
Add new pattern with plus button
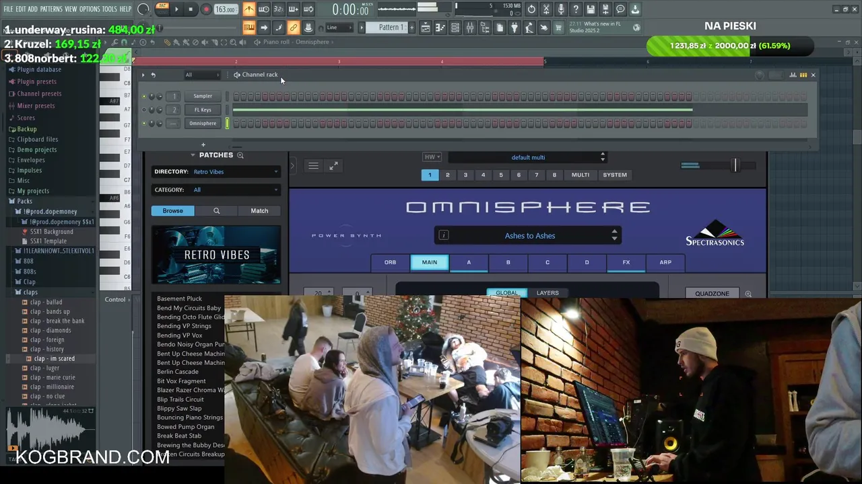point(411,28)
